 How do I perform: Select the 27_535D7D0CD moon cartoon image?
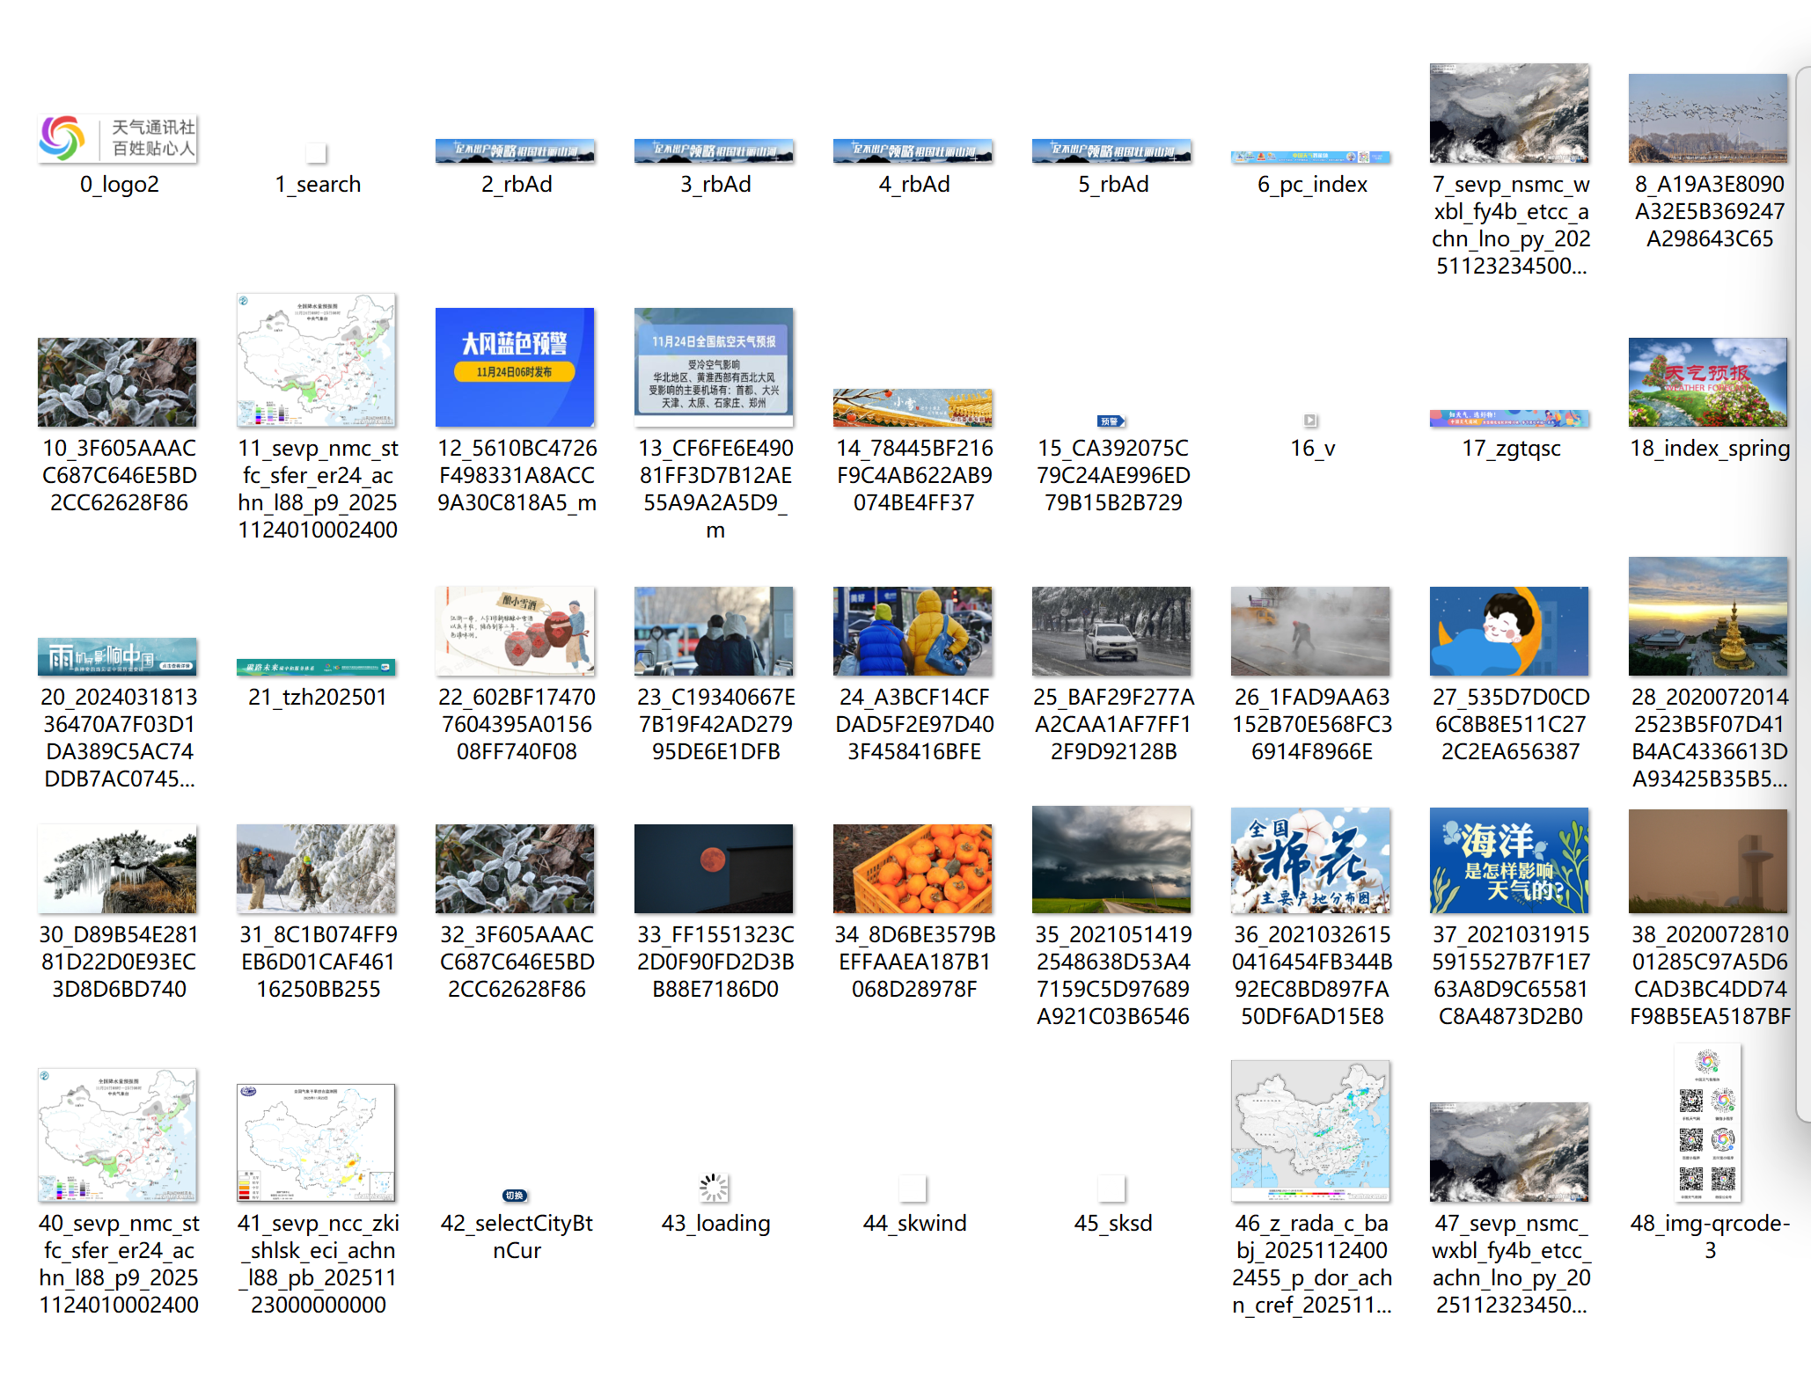1509,631
